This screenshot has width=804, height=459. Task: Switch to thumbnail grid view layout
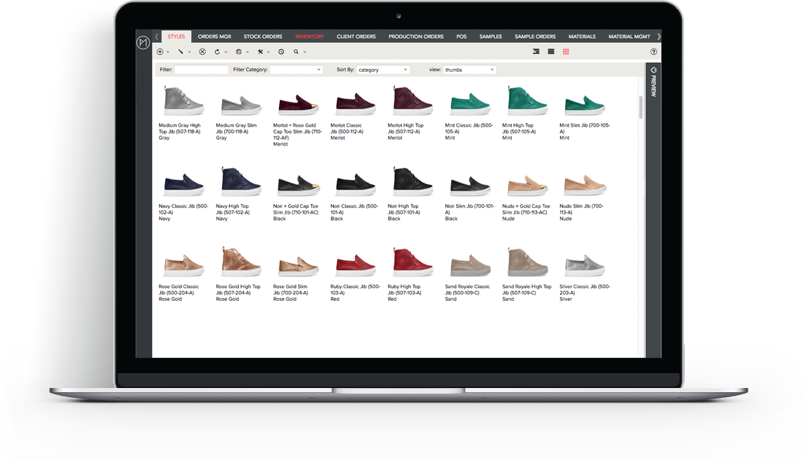click(566, 52)
